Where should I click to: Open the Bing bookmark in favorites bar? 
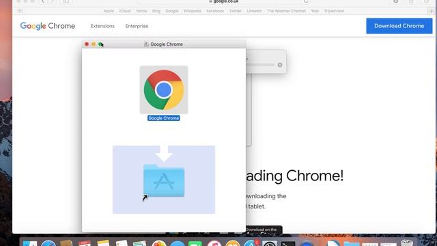point(156,11)
